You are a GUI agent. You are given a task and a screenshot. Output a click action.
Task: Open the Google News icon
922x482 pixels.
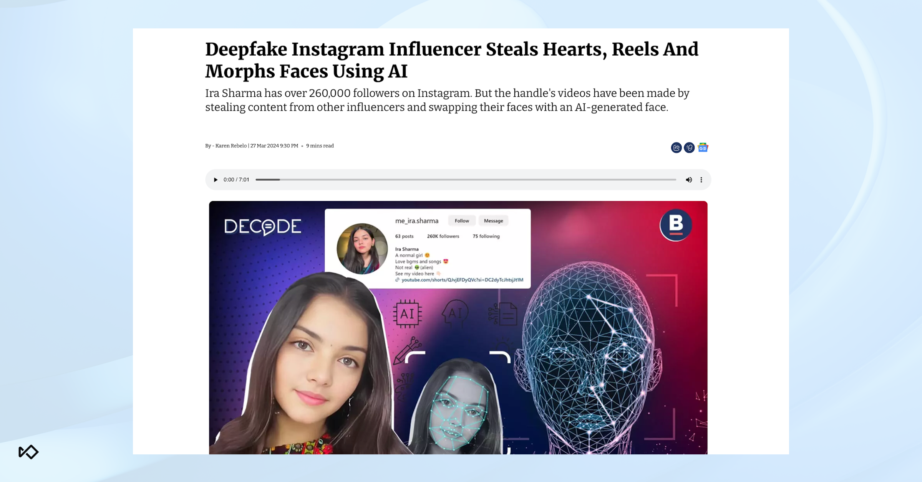[x=703, y=147]
